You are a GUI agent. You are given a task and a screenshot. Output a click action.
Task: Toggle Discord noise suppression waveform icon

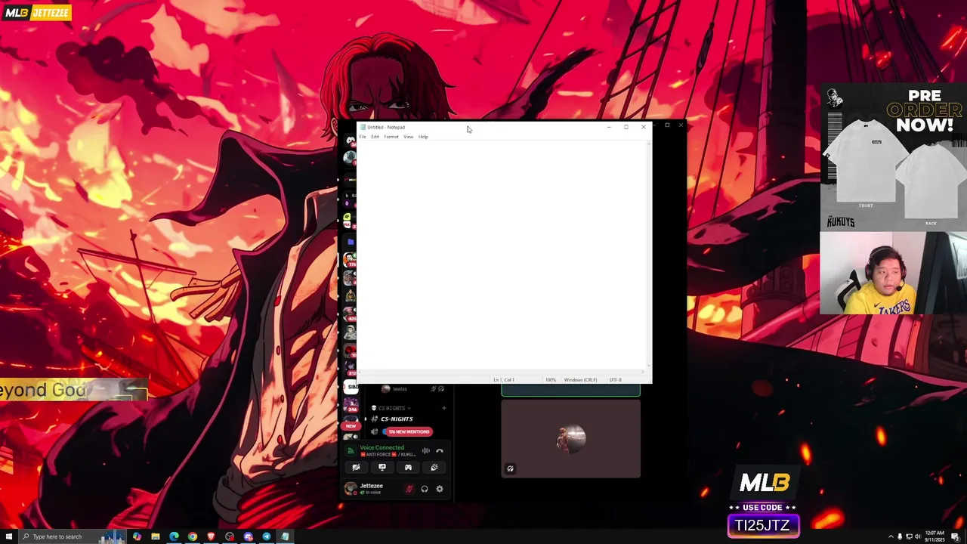click(425, 451)
